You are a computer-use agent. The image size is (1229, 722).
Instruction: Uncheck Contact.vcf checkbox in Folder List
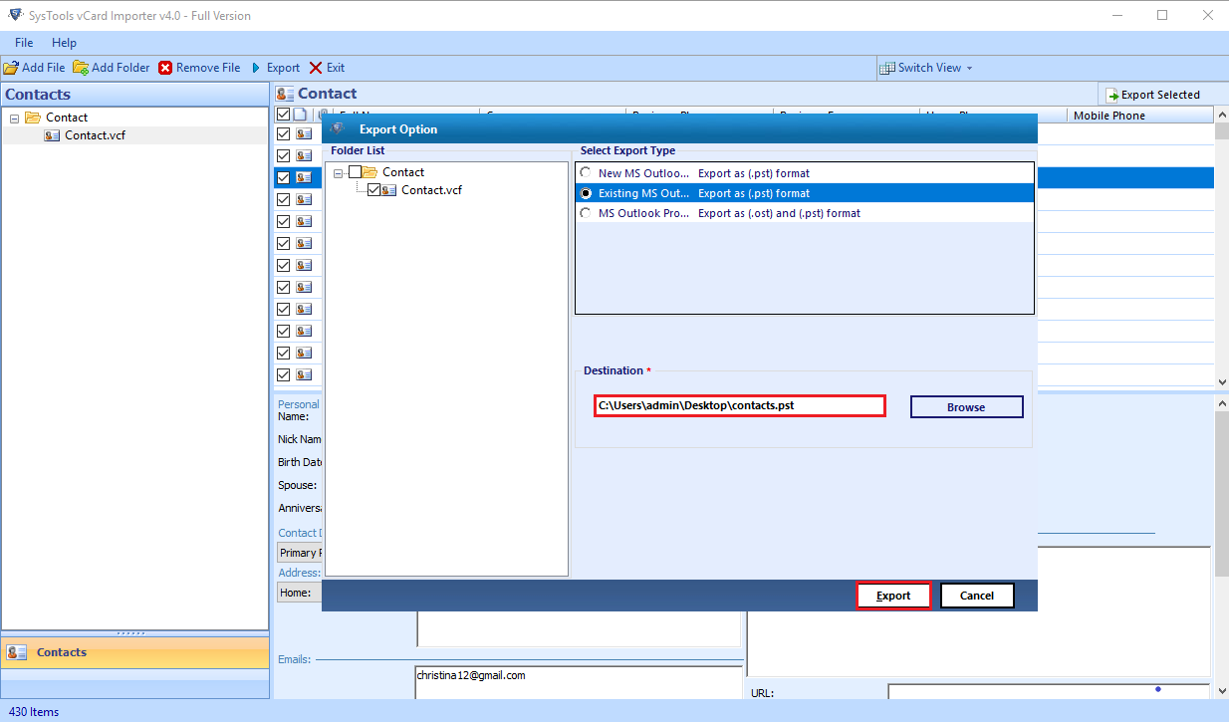pyautogui.click(x=373, y=190)
